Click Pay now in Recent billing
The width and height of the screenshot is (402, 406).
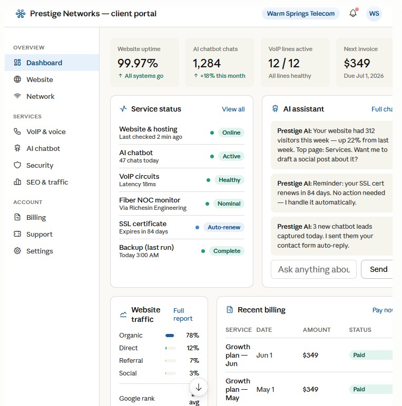pos(383,310)
